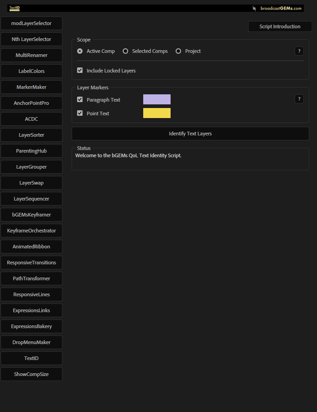This screenshot has width=317, height=412.
Task: Click the broadcastGEMs.com website link
Action: (x=281, y=8)
